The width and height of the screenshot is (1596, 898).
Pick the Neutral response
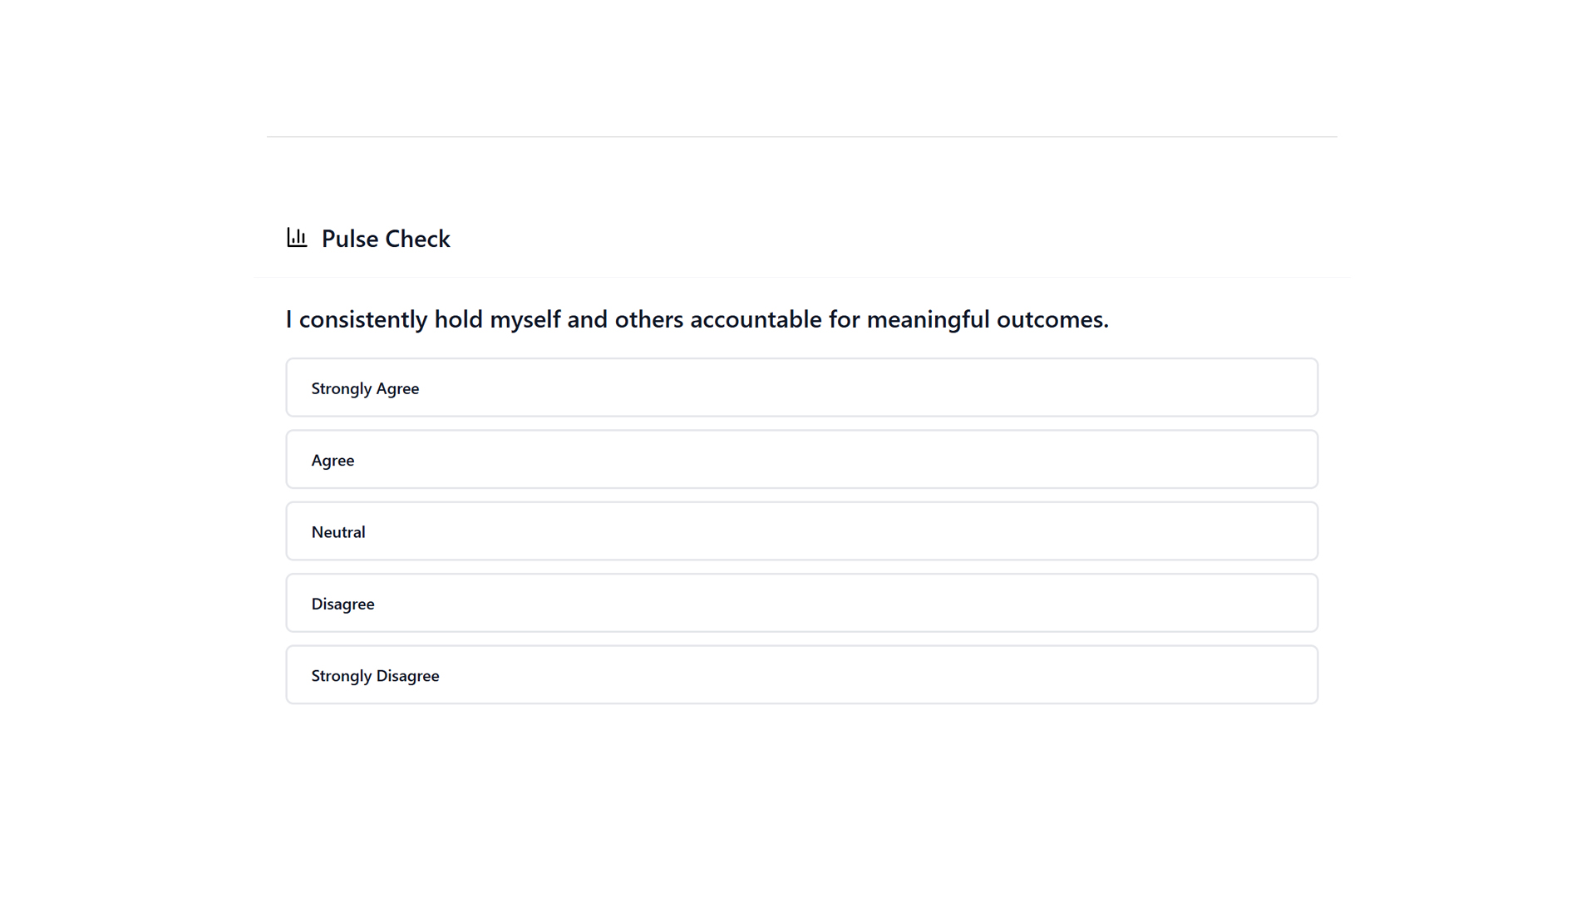(801, 531)
